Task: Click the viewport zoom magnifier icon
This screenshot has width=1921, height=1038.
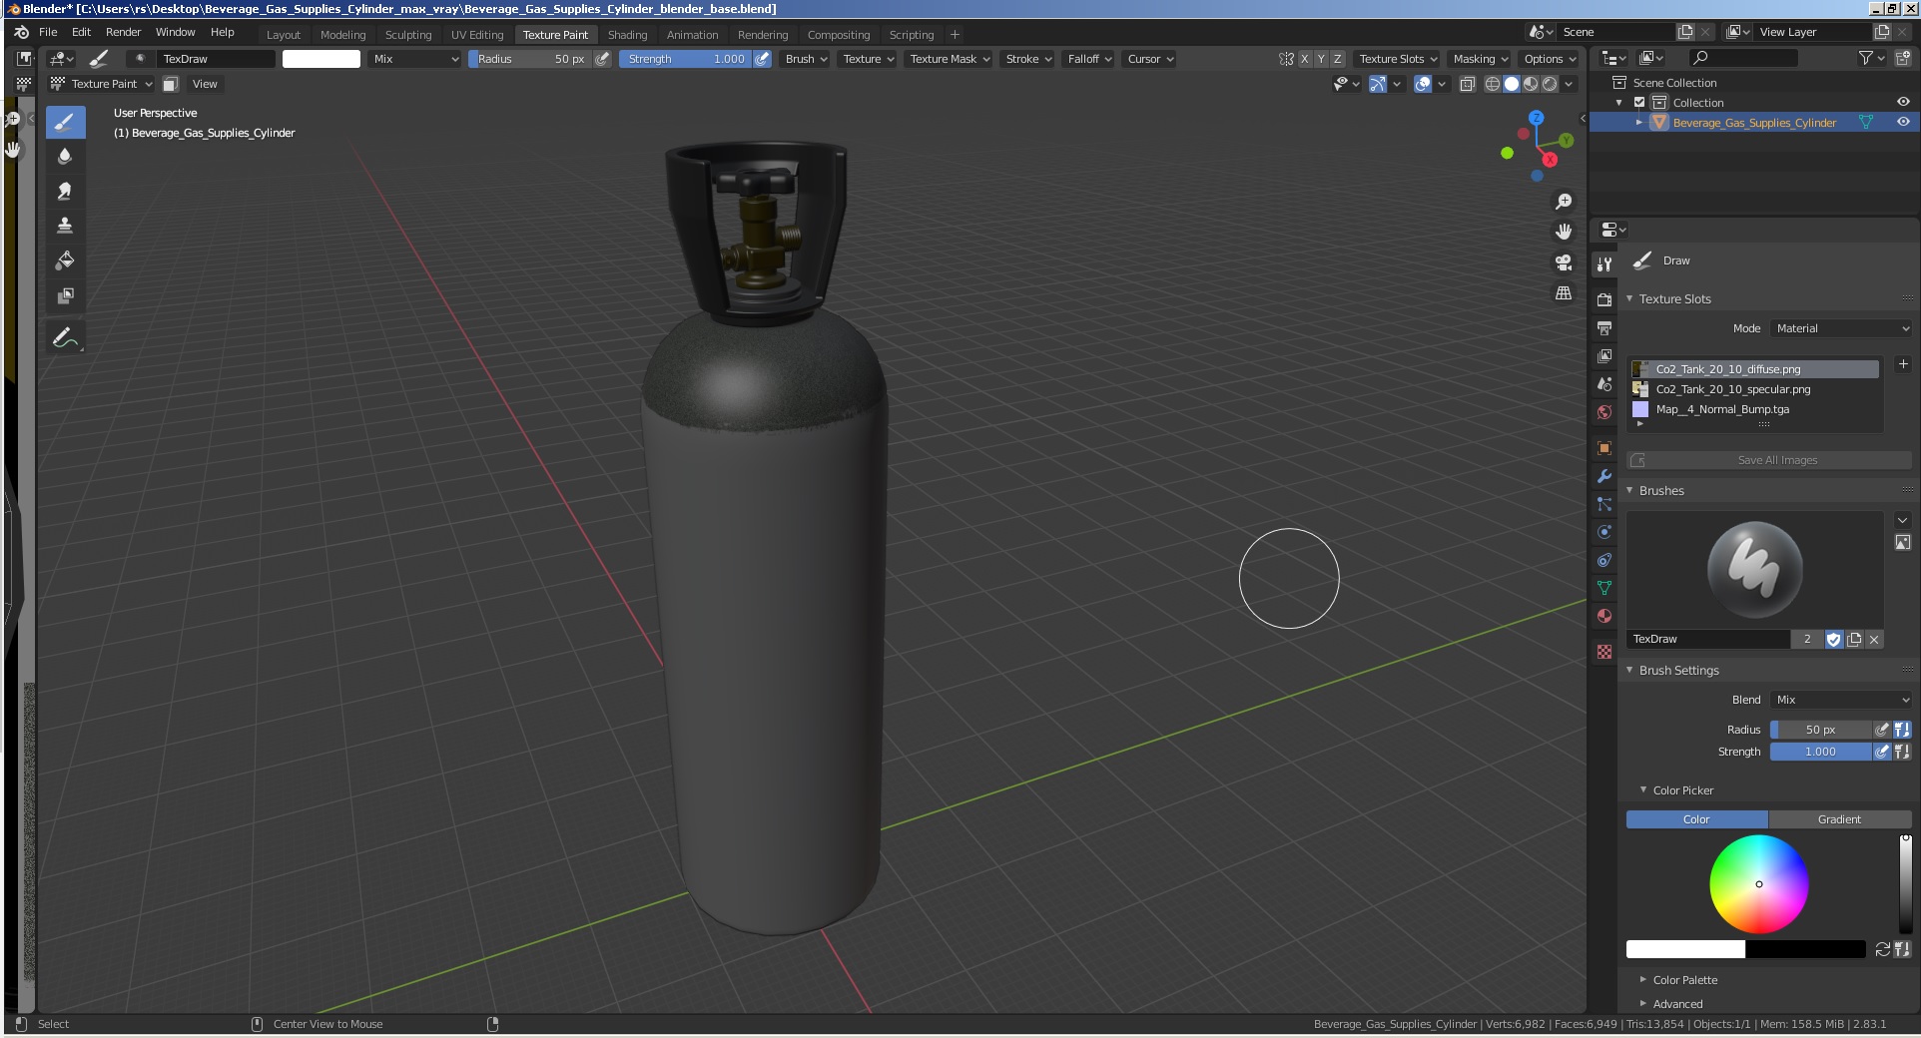Action: pyautogui.click(x=1564, y=202)
